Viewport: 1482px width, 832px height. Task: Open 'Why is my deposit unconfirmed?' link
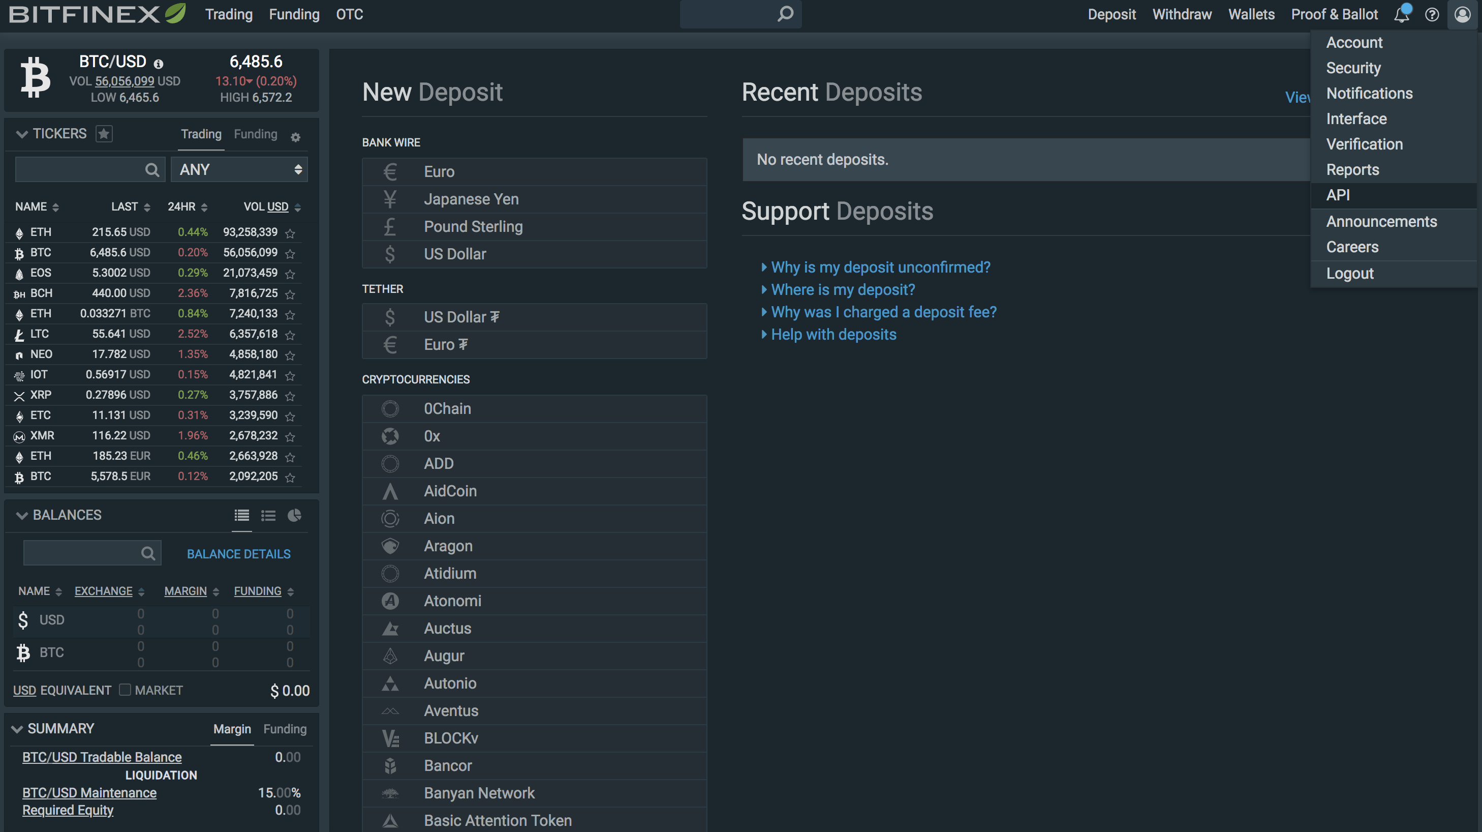coord(880,267)
